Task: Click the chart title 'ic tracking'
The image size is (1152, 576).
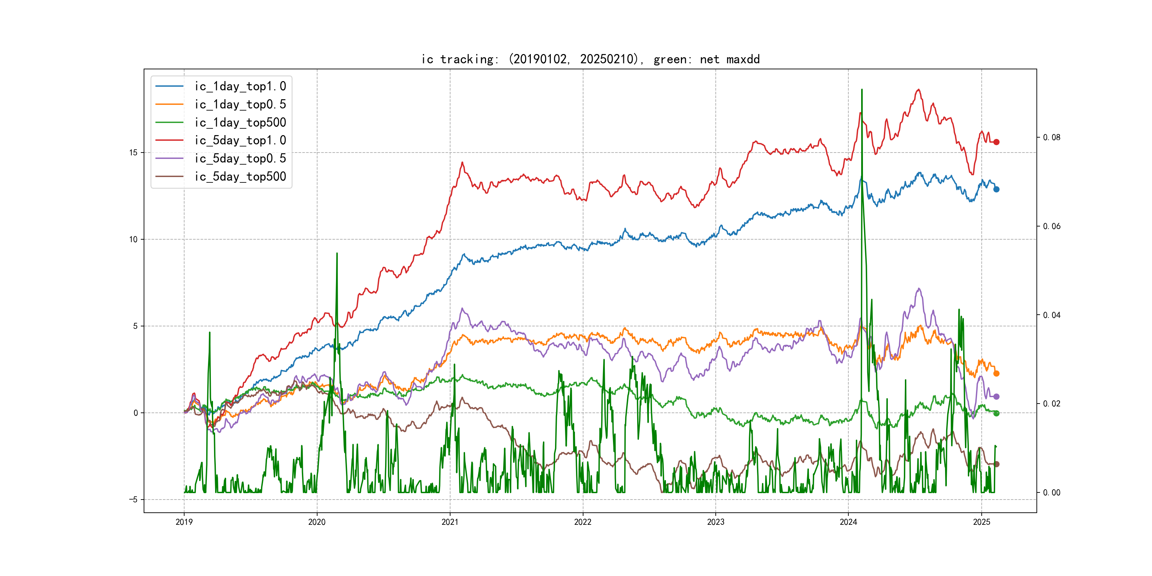Action: pos(590,59)
